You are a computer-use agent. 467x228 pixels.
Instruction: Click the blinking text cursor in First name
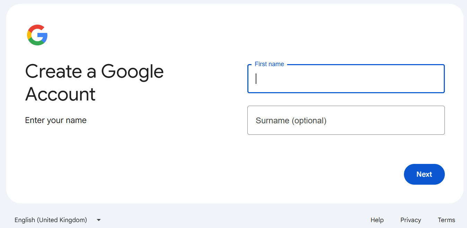pos(256,79)
